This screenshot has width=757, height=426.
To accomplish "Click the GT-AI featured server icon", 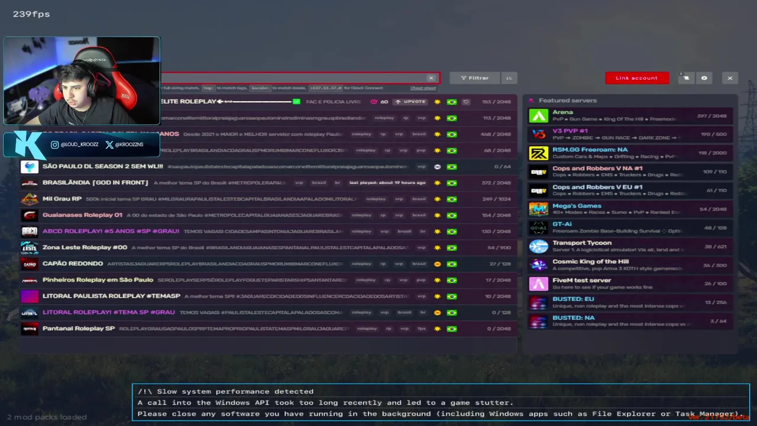I will [539, 228].
